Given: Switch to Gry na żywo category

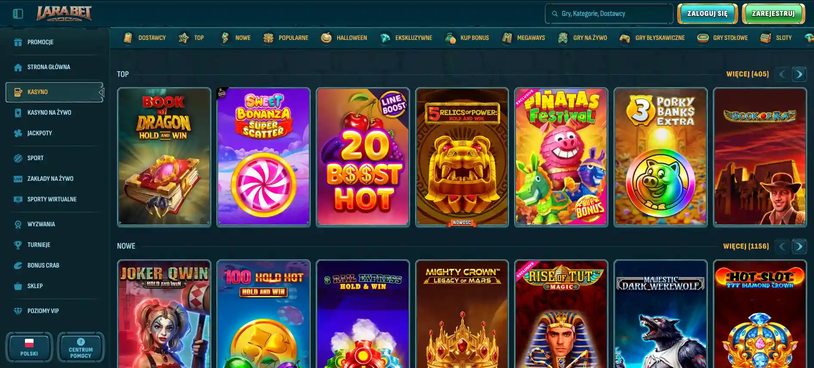Looking at the screenshot, I should coord(583,38).
